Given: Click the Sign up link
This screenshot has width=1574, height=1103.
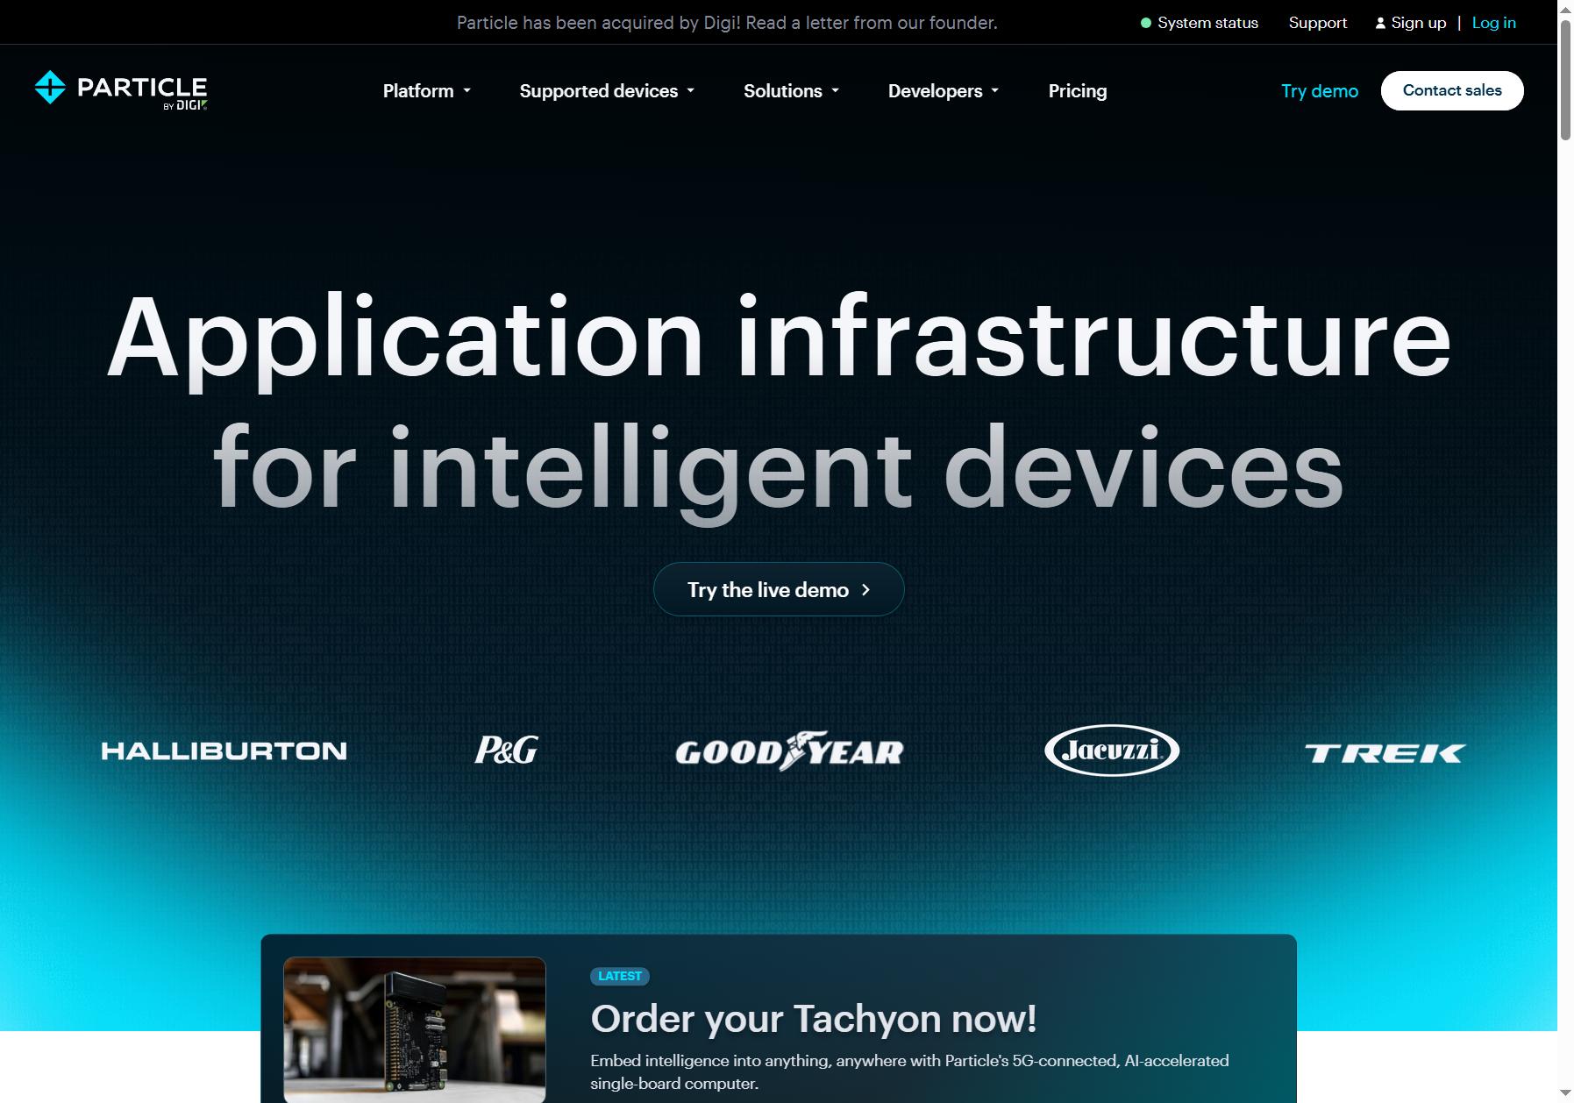Looking at the screenshot, I should [x=1418, y=23].
